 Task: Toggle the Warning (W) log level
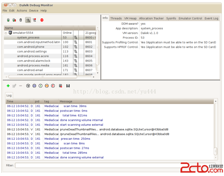point(47,86)
